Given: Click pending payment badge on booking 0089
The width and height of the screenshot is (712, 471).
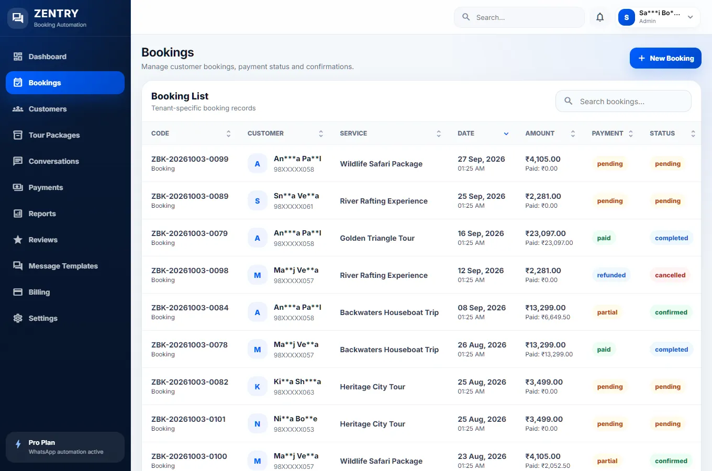Looking at the screenshot, I should click(x=610, y=201).
